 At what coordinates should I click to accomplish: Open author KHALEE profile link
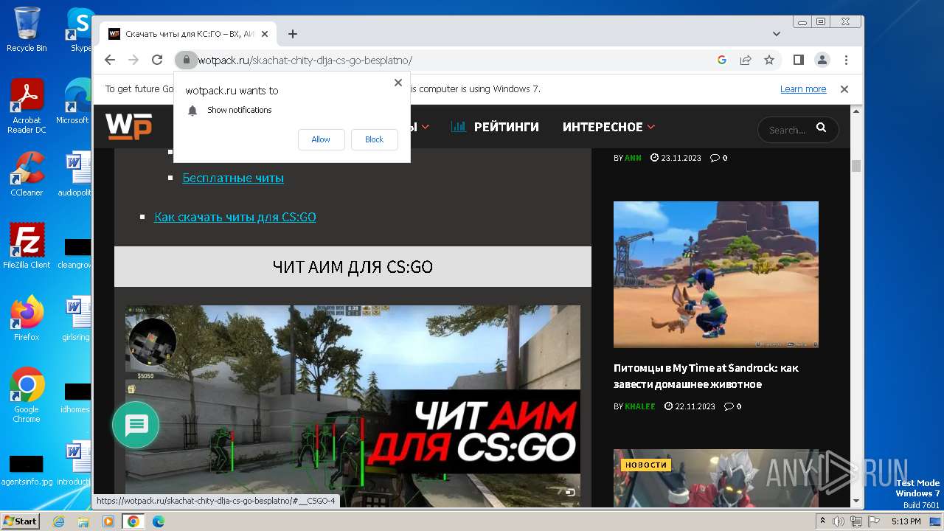point(640,406)
